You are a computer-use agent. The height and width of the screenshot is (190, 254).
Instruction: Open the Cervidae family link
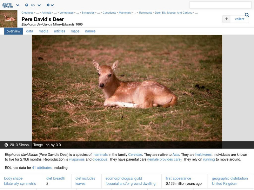(135, 155)
